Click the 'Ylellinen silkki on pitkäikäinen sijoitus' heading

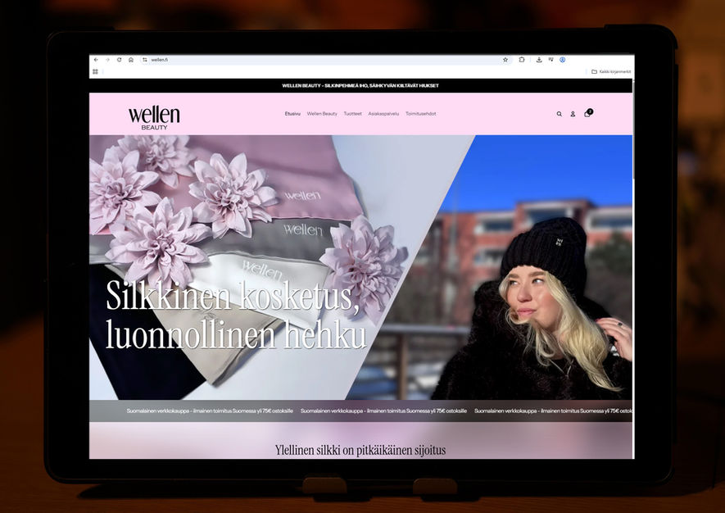click(x=360, y=450)
